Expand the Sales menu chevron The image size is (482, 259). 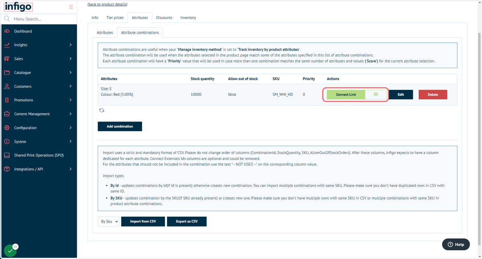pos(70,59)
